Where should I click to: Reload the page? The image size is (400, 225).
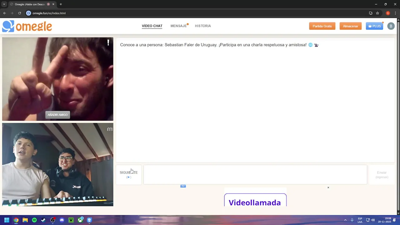pyautogui.click(x=19, y=13)
